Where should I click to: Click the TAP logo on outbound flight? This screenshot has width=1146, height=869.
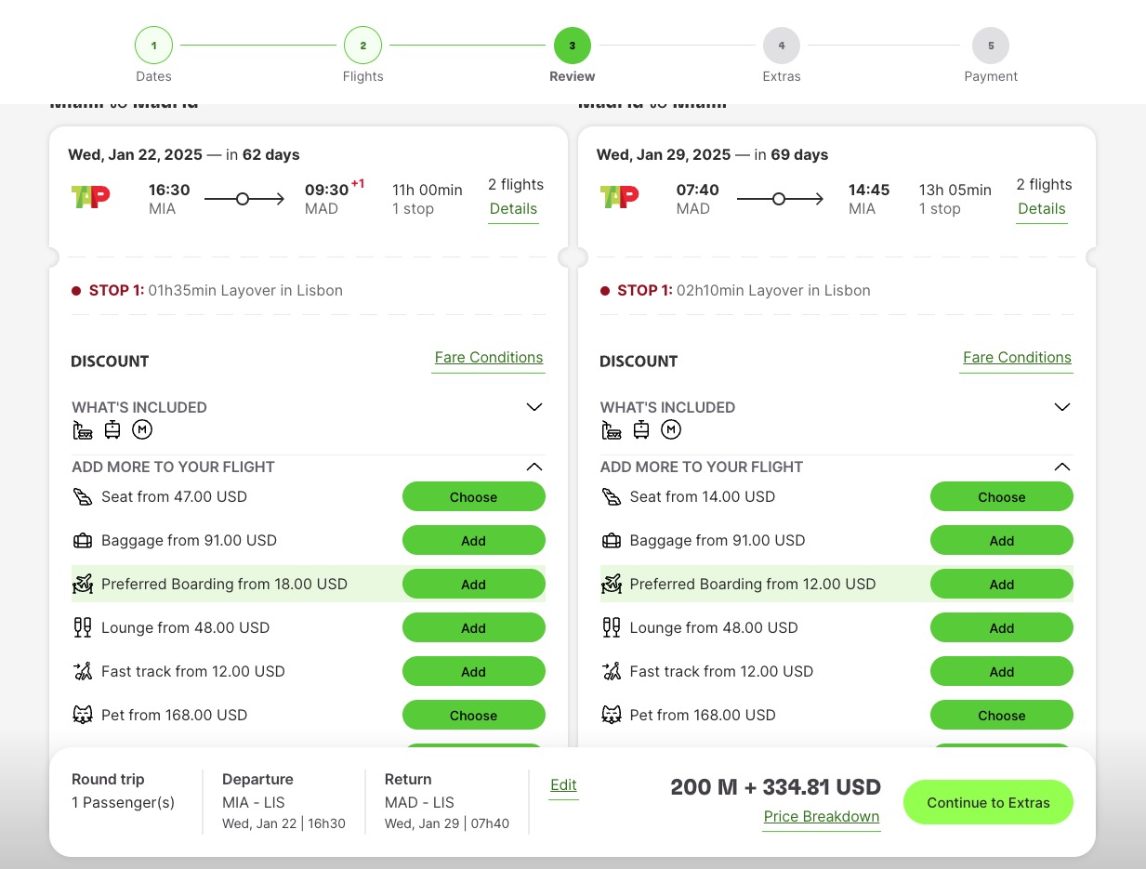90,196
